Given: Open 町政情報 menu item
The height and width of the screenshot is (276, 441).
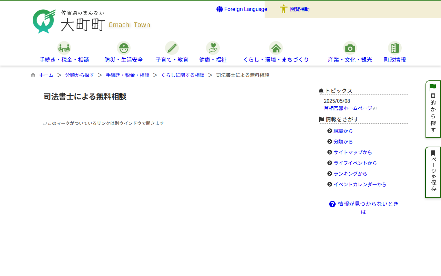Looking at the screenshot, I should (394, 60).
